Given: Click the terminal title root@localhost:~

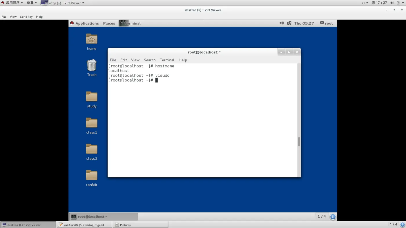Looking at the screenshot, I should [x=204, y=52].
